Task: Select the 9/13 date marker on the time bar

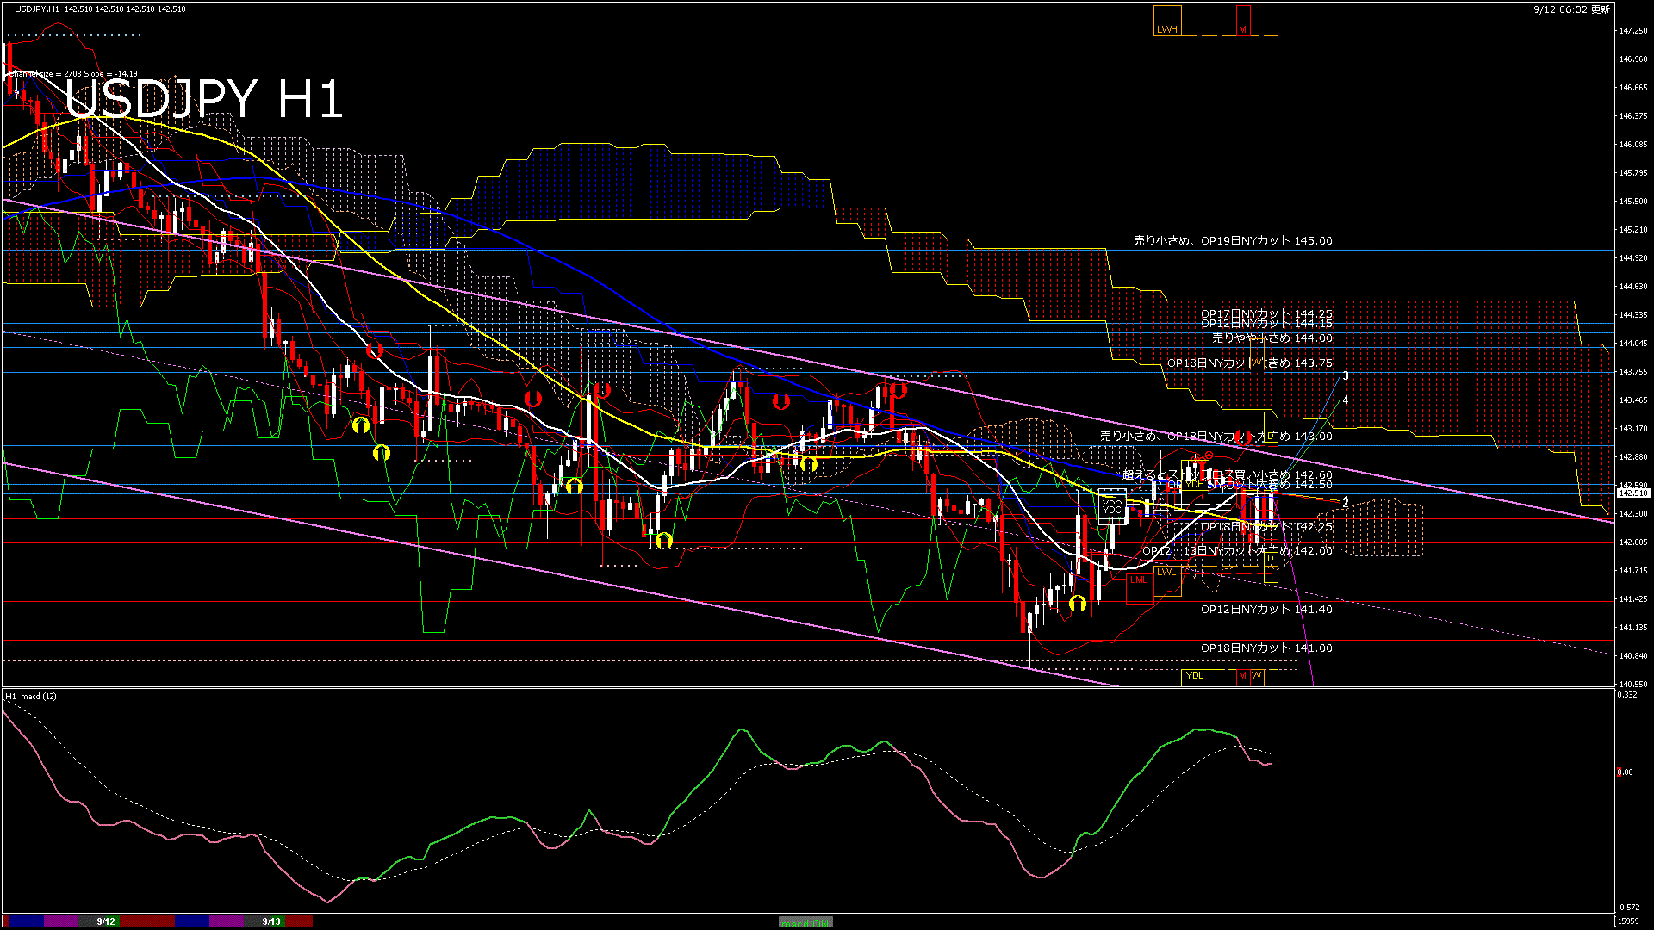Action: click(271, 921)
